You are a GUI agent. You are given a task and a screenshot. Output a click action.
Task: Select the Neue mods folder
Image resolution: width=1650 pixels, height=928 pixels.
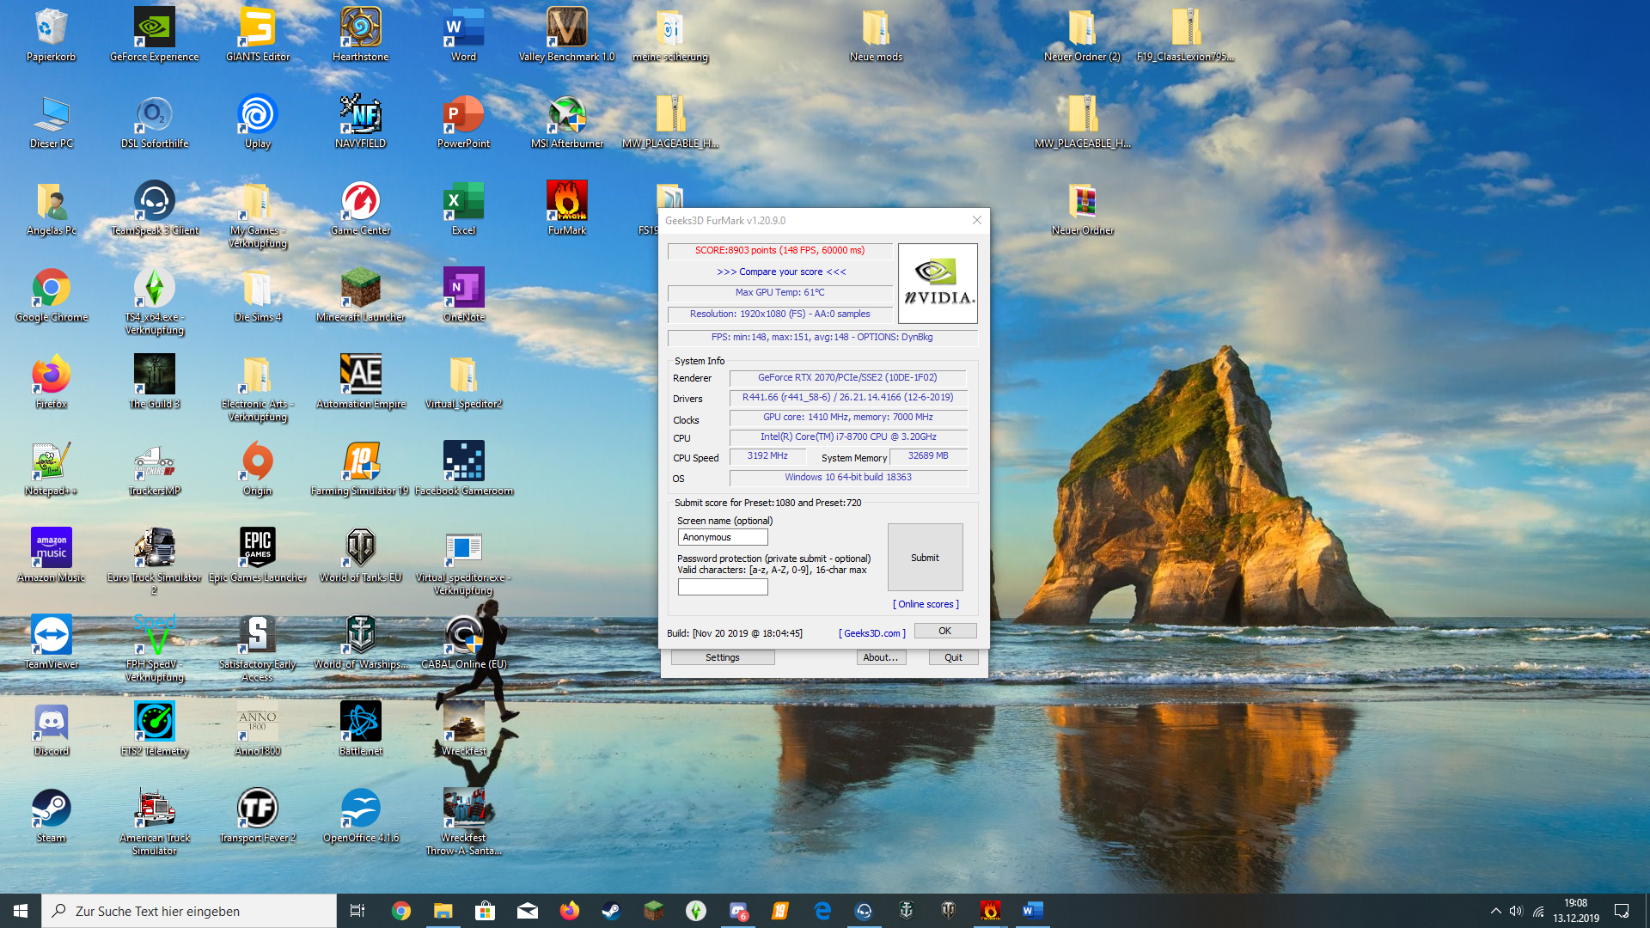[877, 35]
